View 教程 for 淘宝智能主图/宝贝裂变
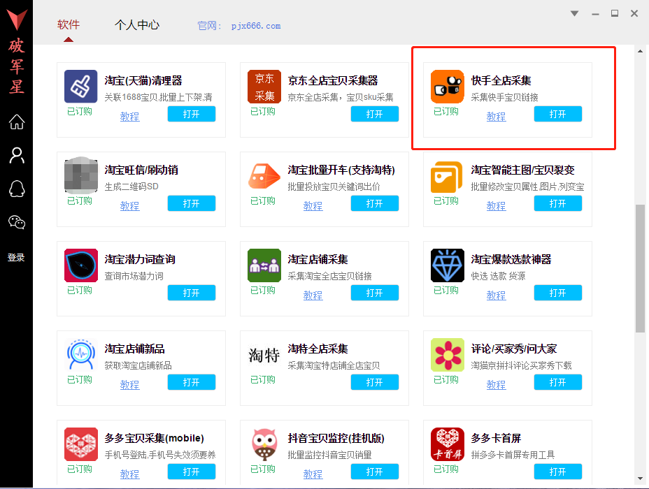 point(496,206)
